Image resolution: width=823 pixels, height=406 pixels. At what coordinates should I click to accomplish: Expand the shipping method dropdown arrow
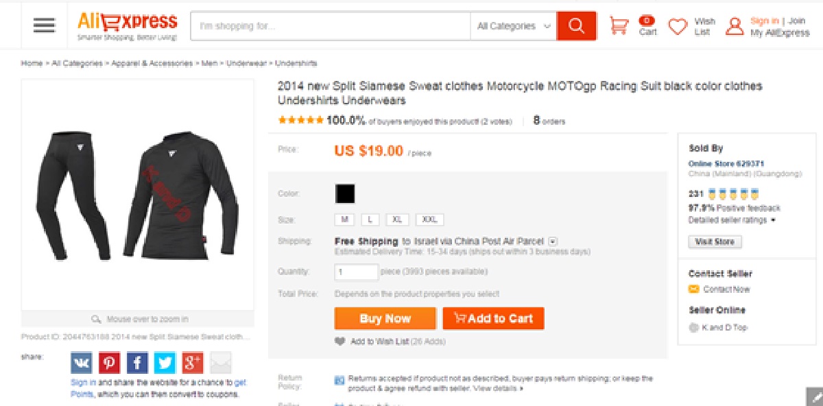(x=553, y=241)
